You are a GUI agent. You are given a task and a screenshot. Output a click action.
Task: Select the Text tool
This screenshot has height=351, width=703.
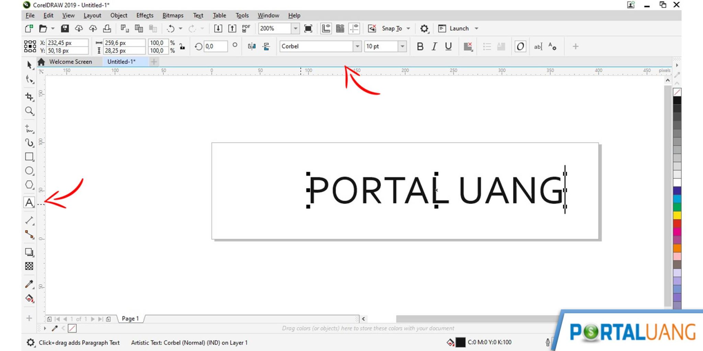click(x=29, y=203)
